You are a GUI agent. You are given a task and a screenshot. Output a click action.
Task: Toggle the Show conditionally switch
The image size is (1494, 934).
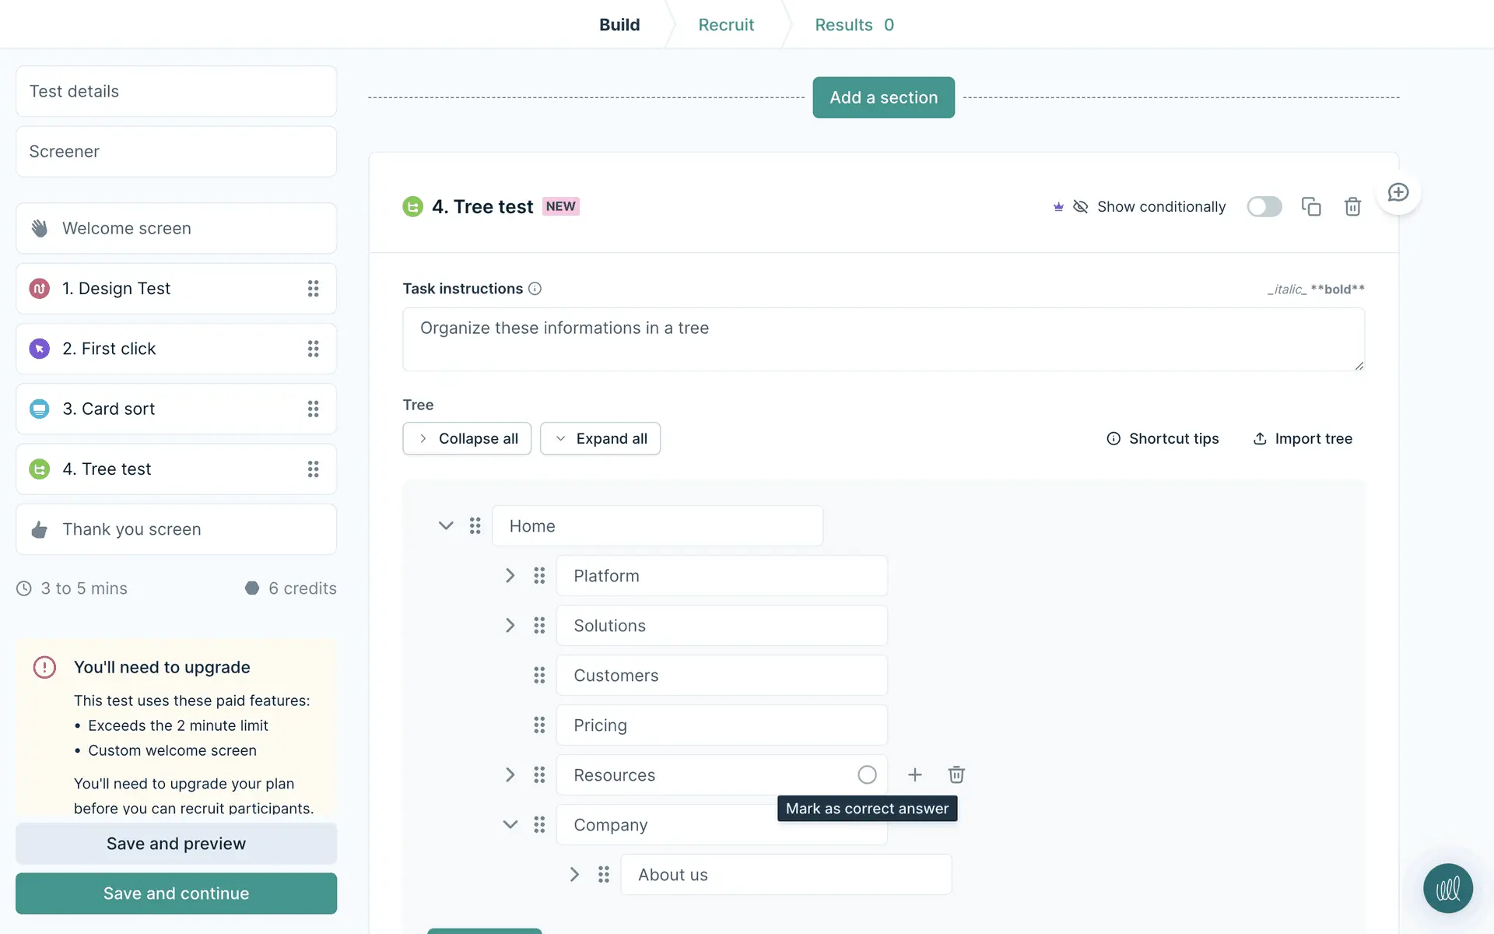(1264, 206)
